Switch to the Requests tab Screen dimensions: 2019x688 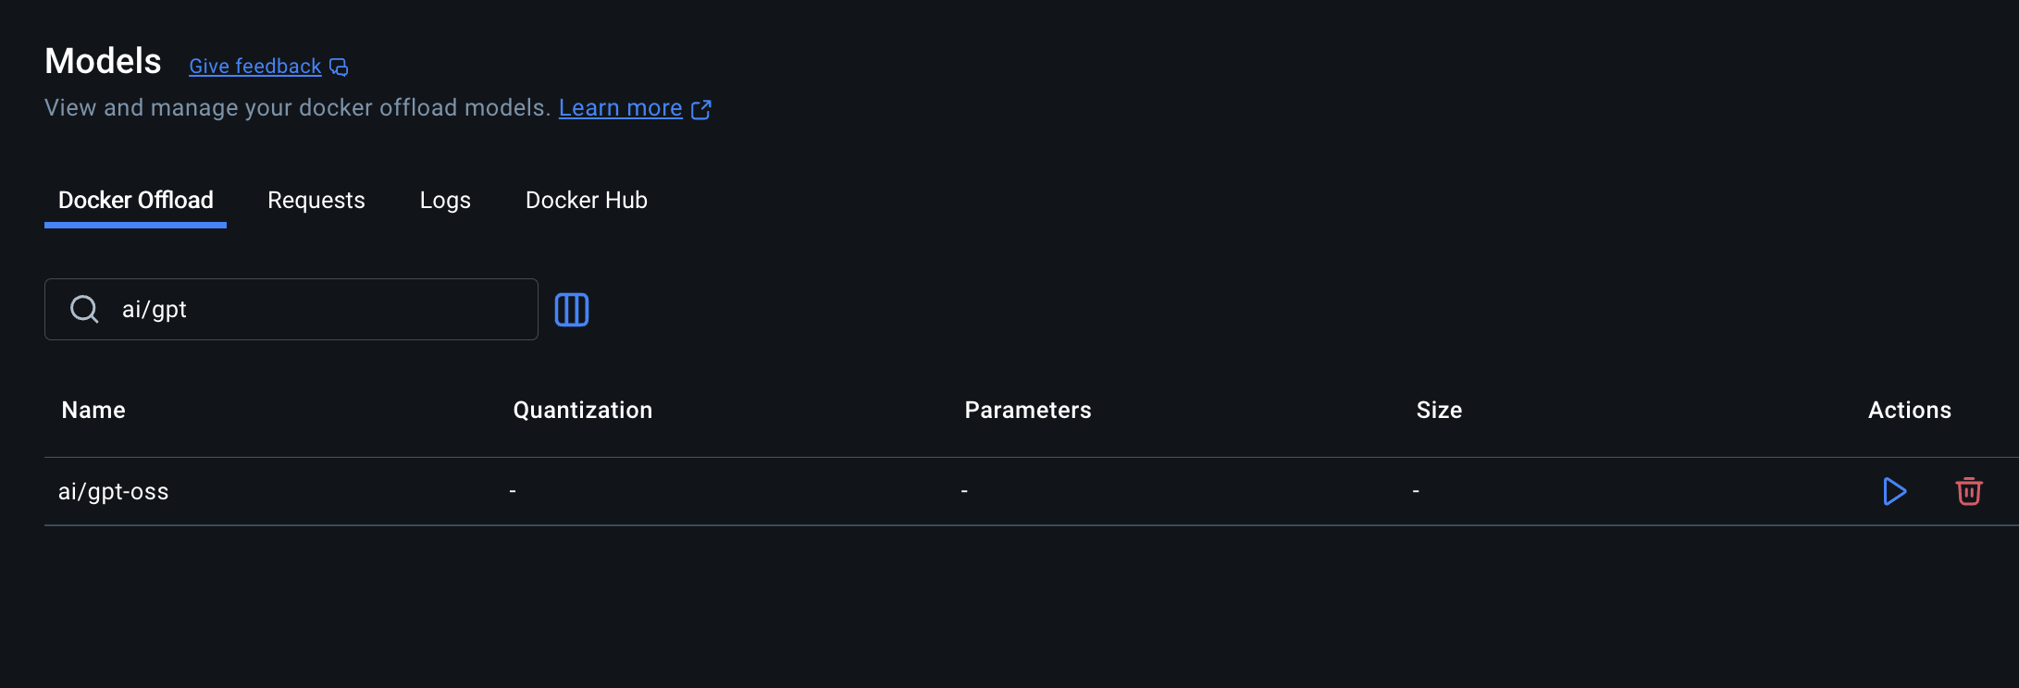tap(316, 200)
